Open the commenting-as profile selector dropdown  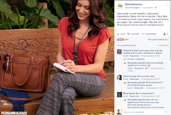(166, 34)
